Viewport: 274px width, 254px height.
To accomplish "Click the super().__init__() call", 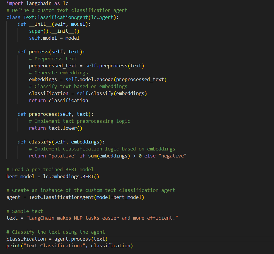I will tap(54, 31).
